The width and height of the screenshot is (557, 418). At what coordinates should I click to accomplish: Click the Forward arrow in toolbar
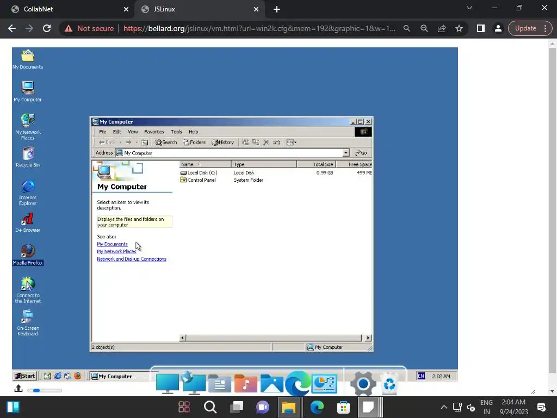[x=128, y=142]
